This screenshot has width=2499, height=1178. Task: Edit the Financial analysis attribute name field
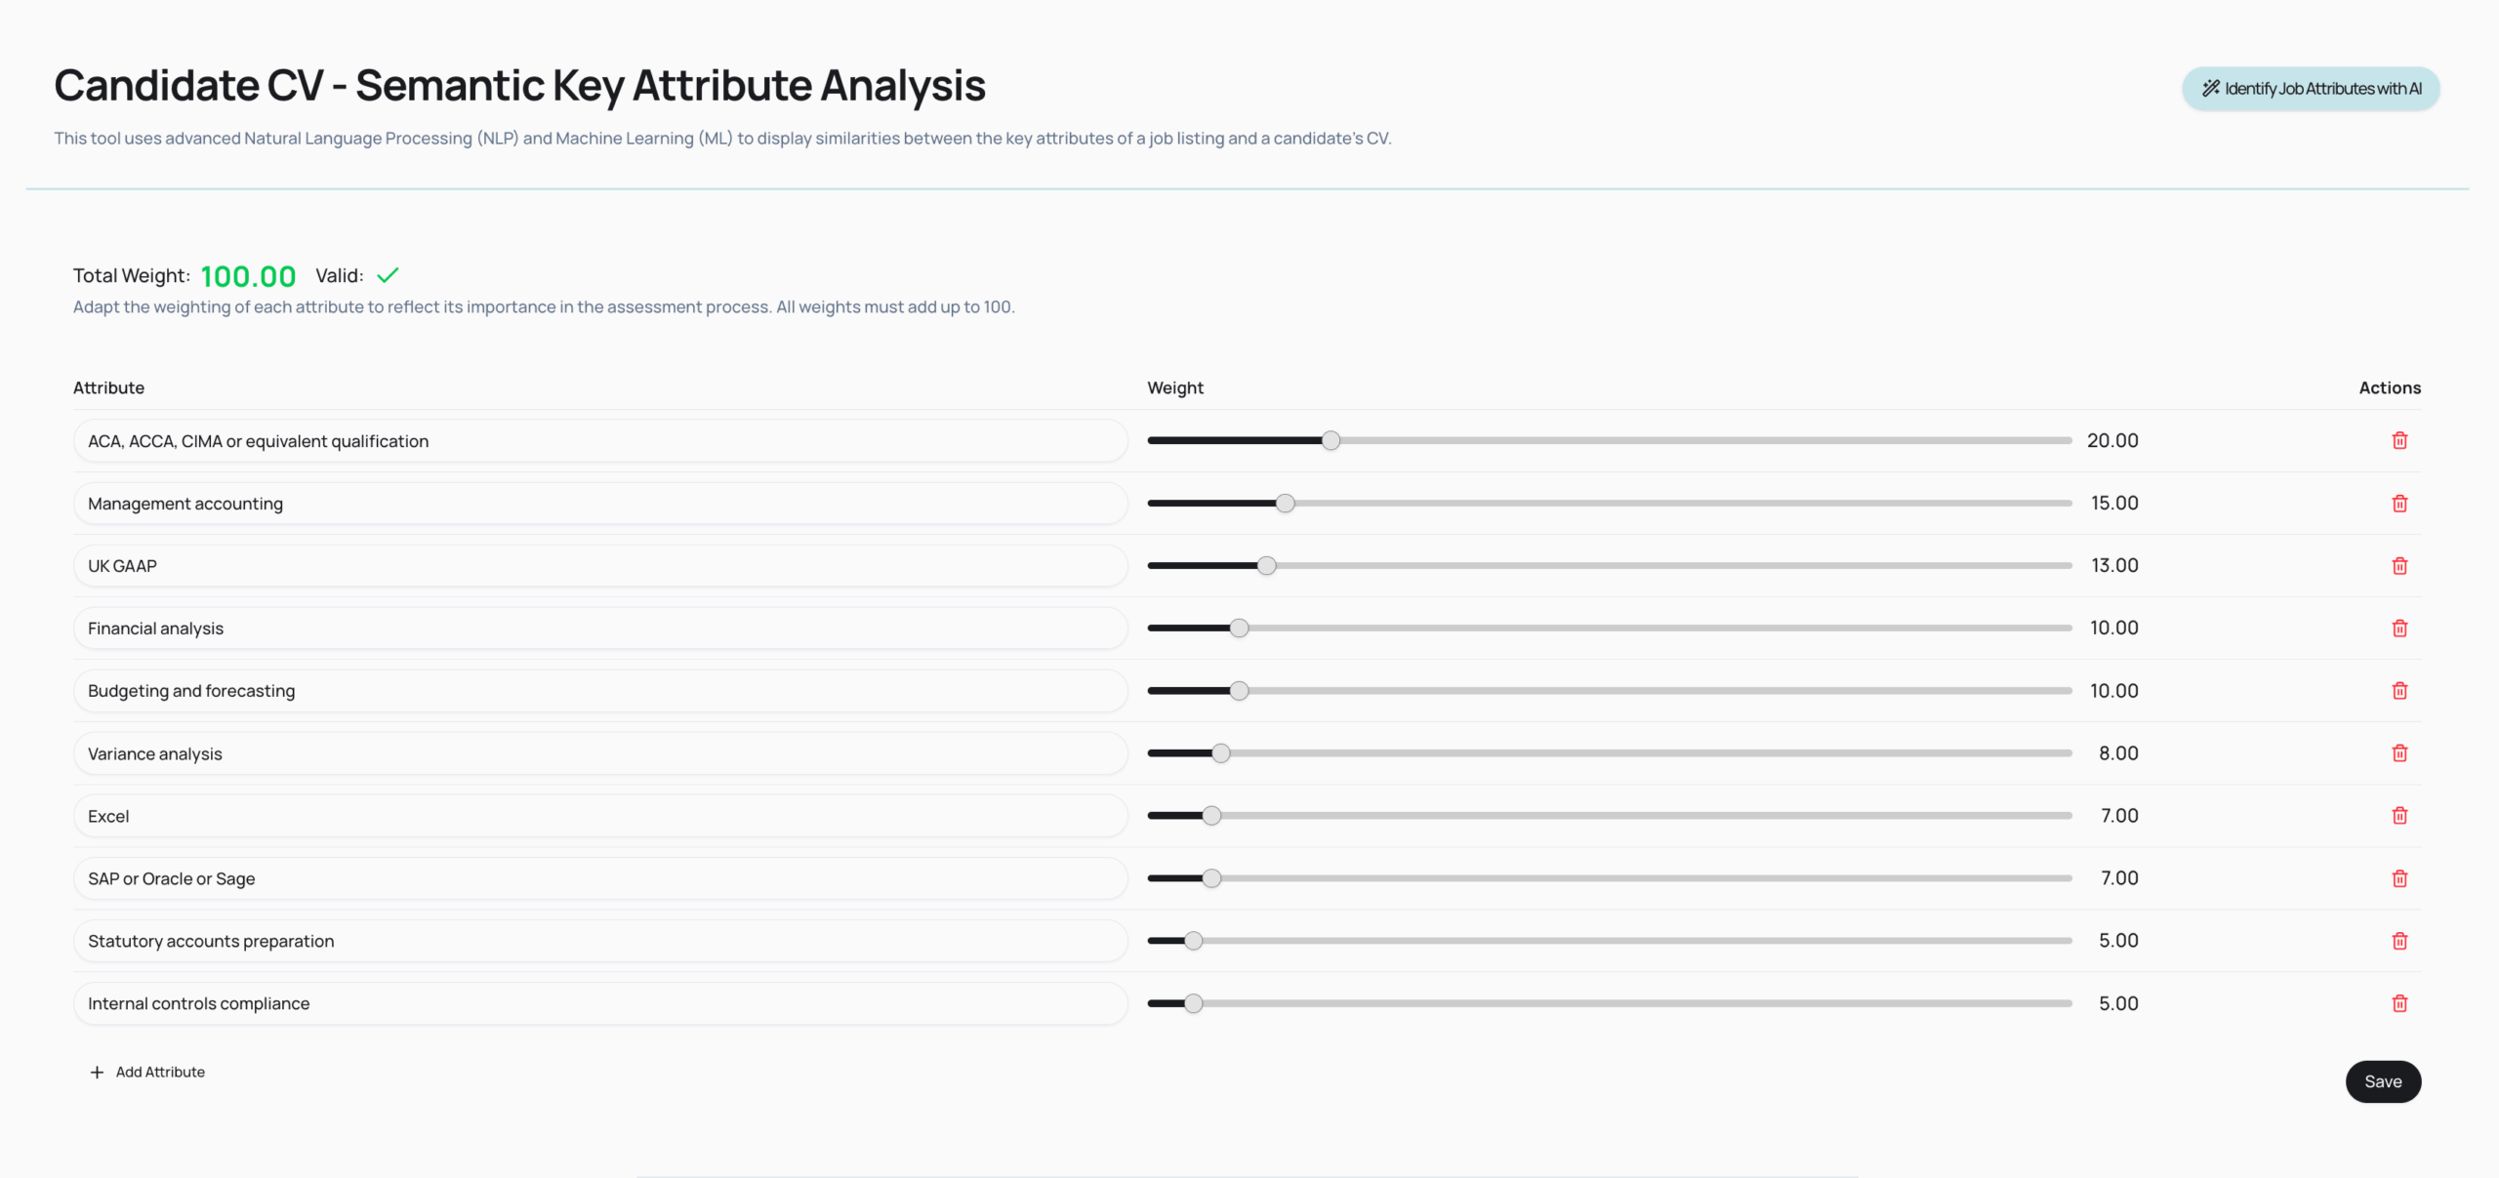point(600,629)
